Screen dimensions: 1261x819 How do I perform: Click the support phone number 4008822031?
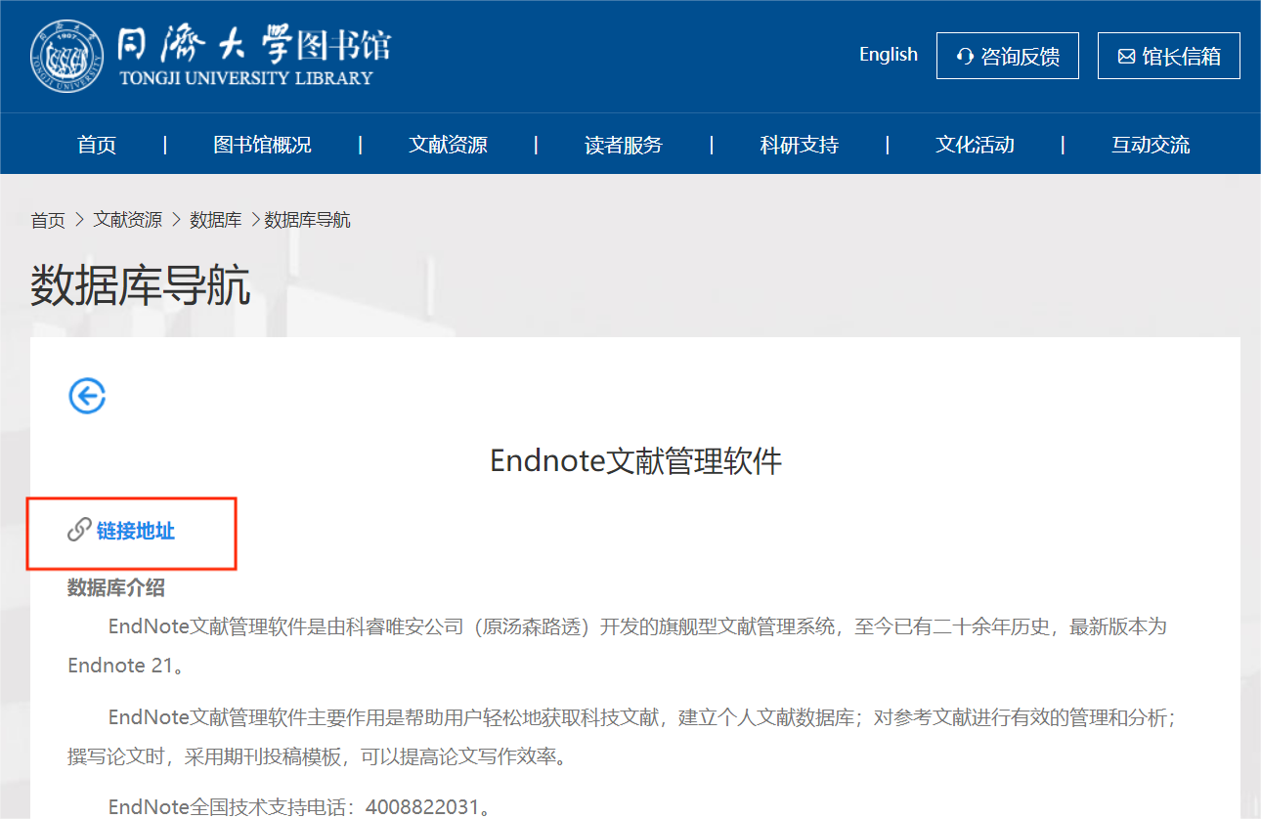423,807
